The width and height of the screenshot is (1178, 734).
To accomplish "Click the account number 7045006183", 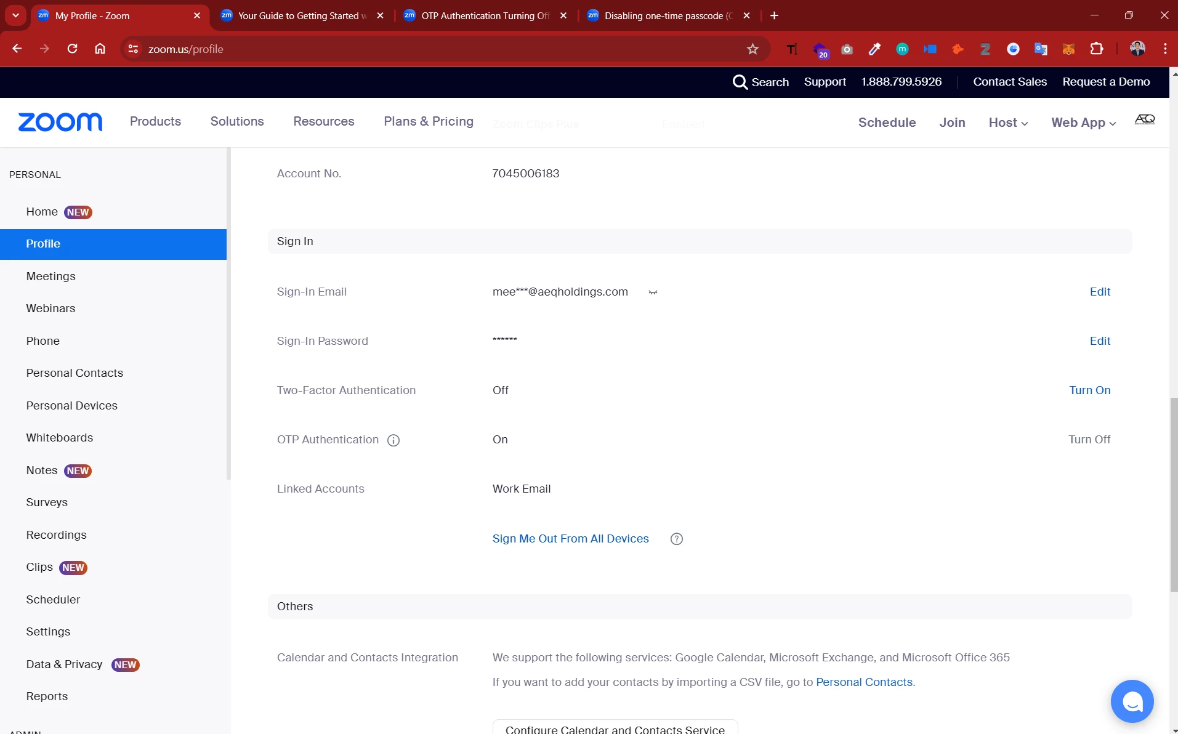I will [526, 174].
